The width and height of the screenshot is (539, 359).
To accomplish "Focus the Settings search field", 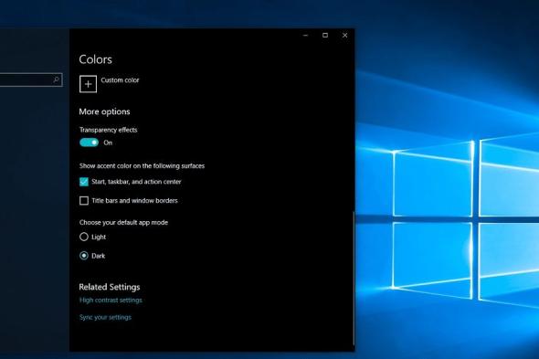I will (31, 79).
